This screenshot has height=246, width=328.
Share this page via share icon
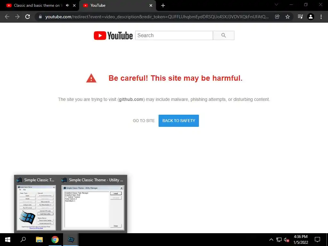click(x=277, y=17)
